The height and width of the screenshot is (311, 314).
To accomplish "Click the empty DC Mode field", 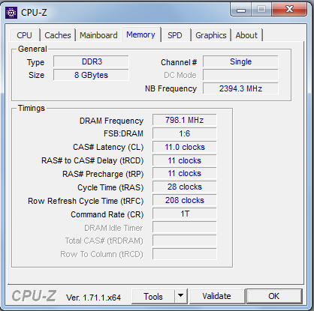I will pyautogui.click(x=240, y=75).
